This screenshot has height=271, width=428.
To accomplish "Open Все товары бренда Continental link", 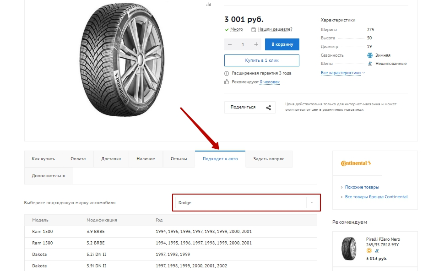I will [376, 197].
